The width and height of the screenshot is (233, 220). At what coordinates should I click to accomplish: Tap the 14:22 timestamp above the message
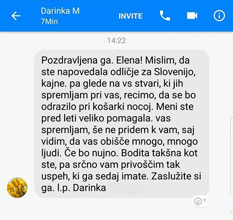[116, 41]
